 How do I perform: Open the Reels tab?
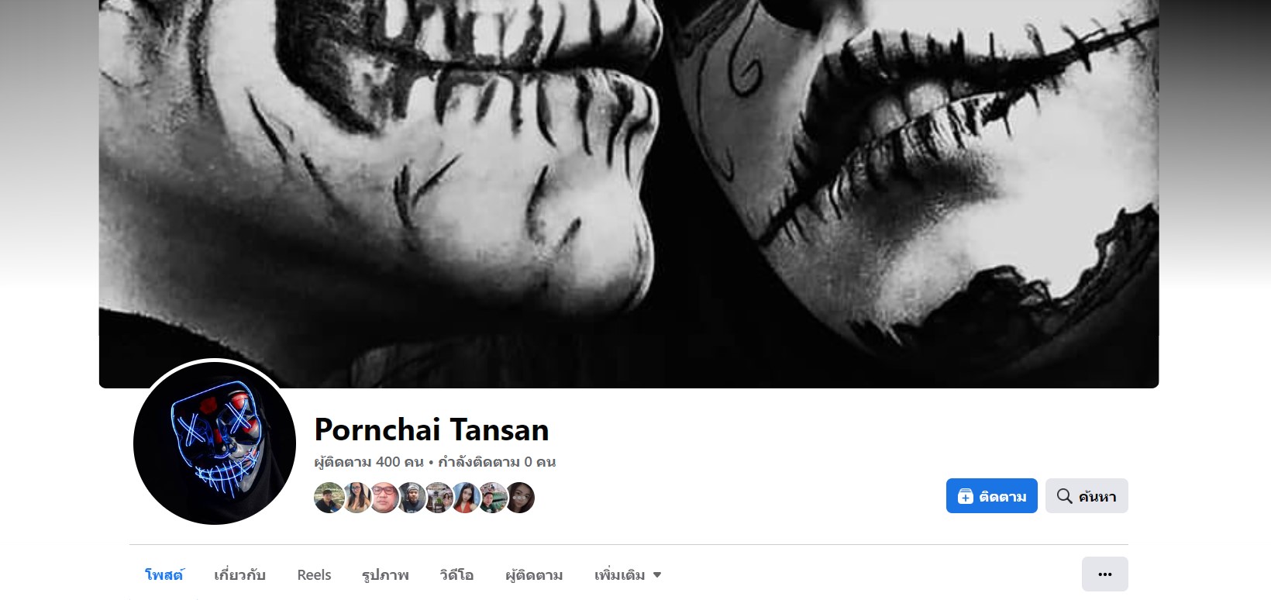pos(314,575)
